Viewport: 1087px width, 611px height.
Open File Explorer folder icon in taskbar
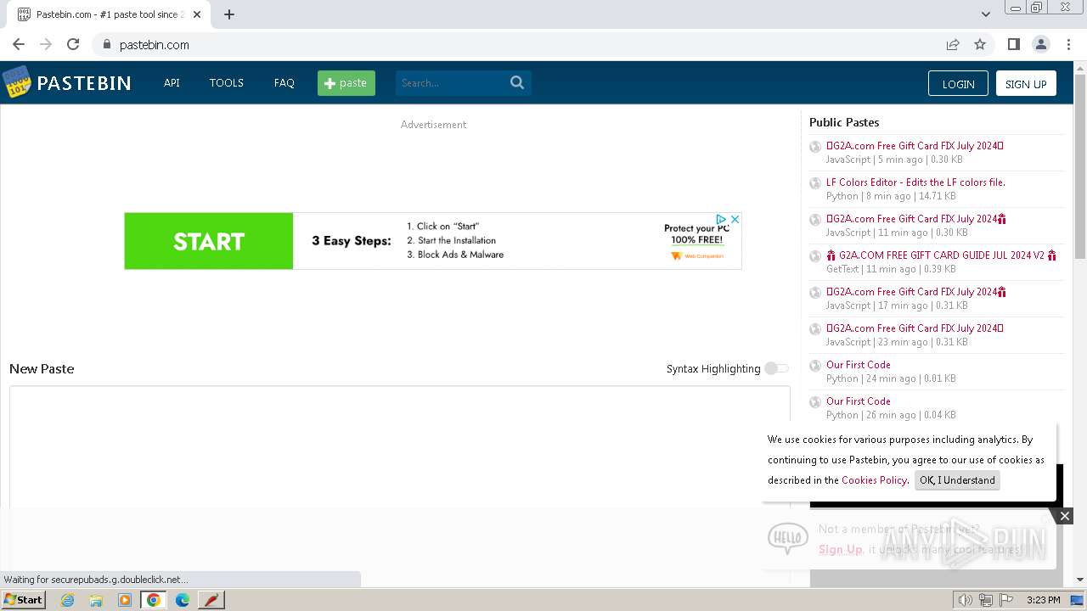tap(96, 600)
